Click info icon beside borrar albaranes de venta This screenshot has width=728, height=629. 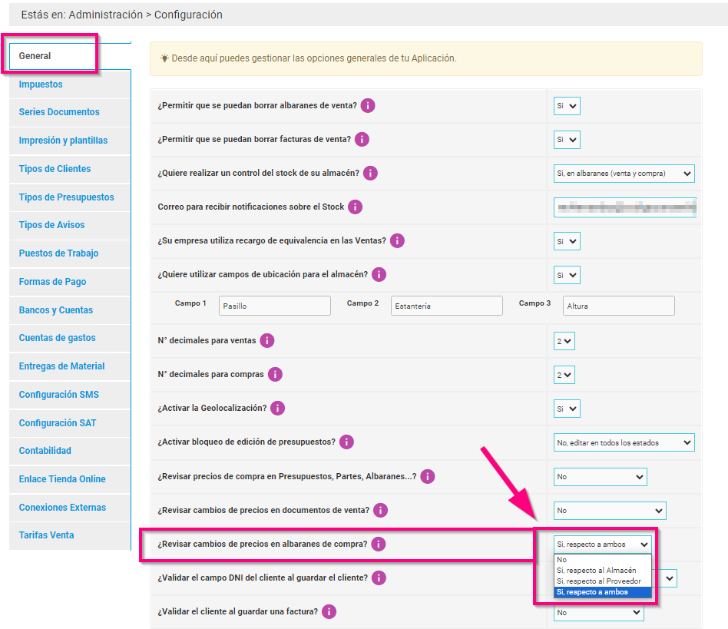click(x=368, y=105)
